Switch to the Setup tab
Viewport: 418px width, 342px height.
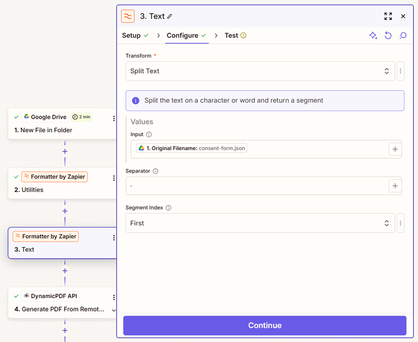[x=131, y=36]
